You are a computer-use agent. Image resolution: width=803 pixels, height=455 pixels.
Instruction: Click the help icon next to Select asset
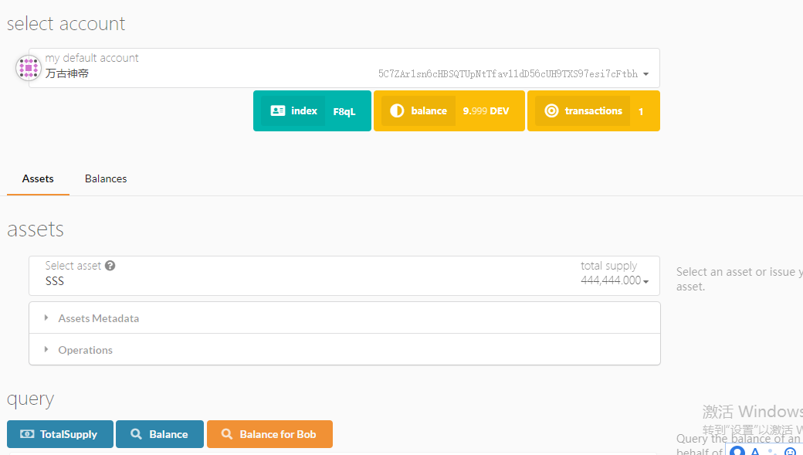pyautogui.click(x=110, y=266)
